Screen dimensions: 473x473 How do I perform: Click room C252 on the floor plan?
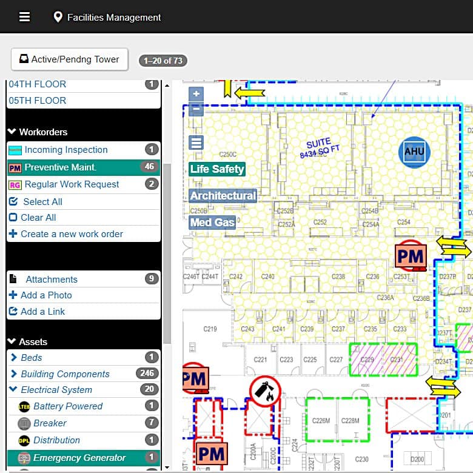pos(320,223)
